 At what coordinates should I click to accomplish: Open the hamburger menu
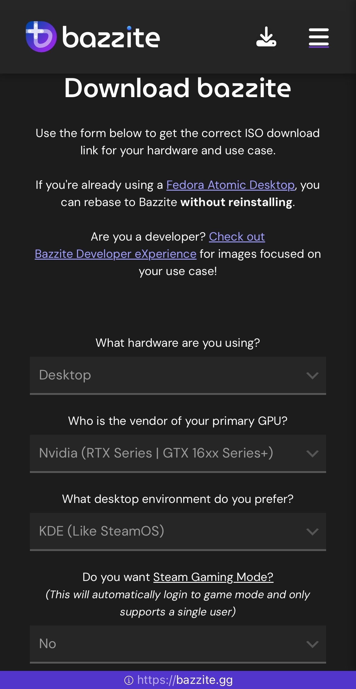[319, 38]
